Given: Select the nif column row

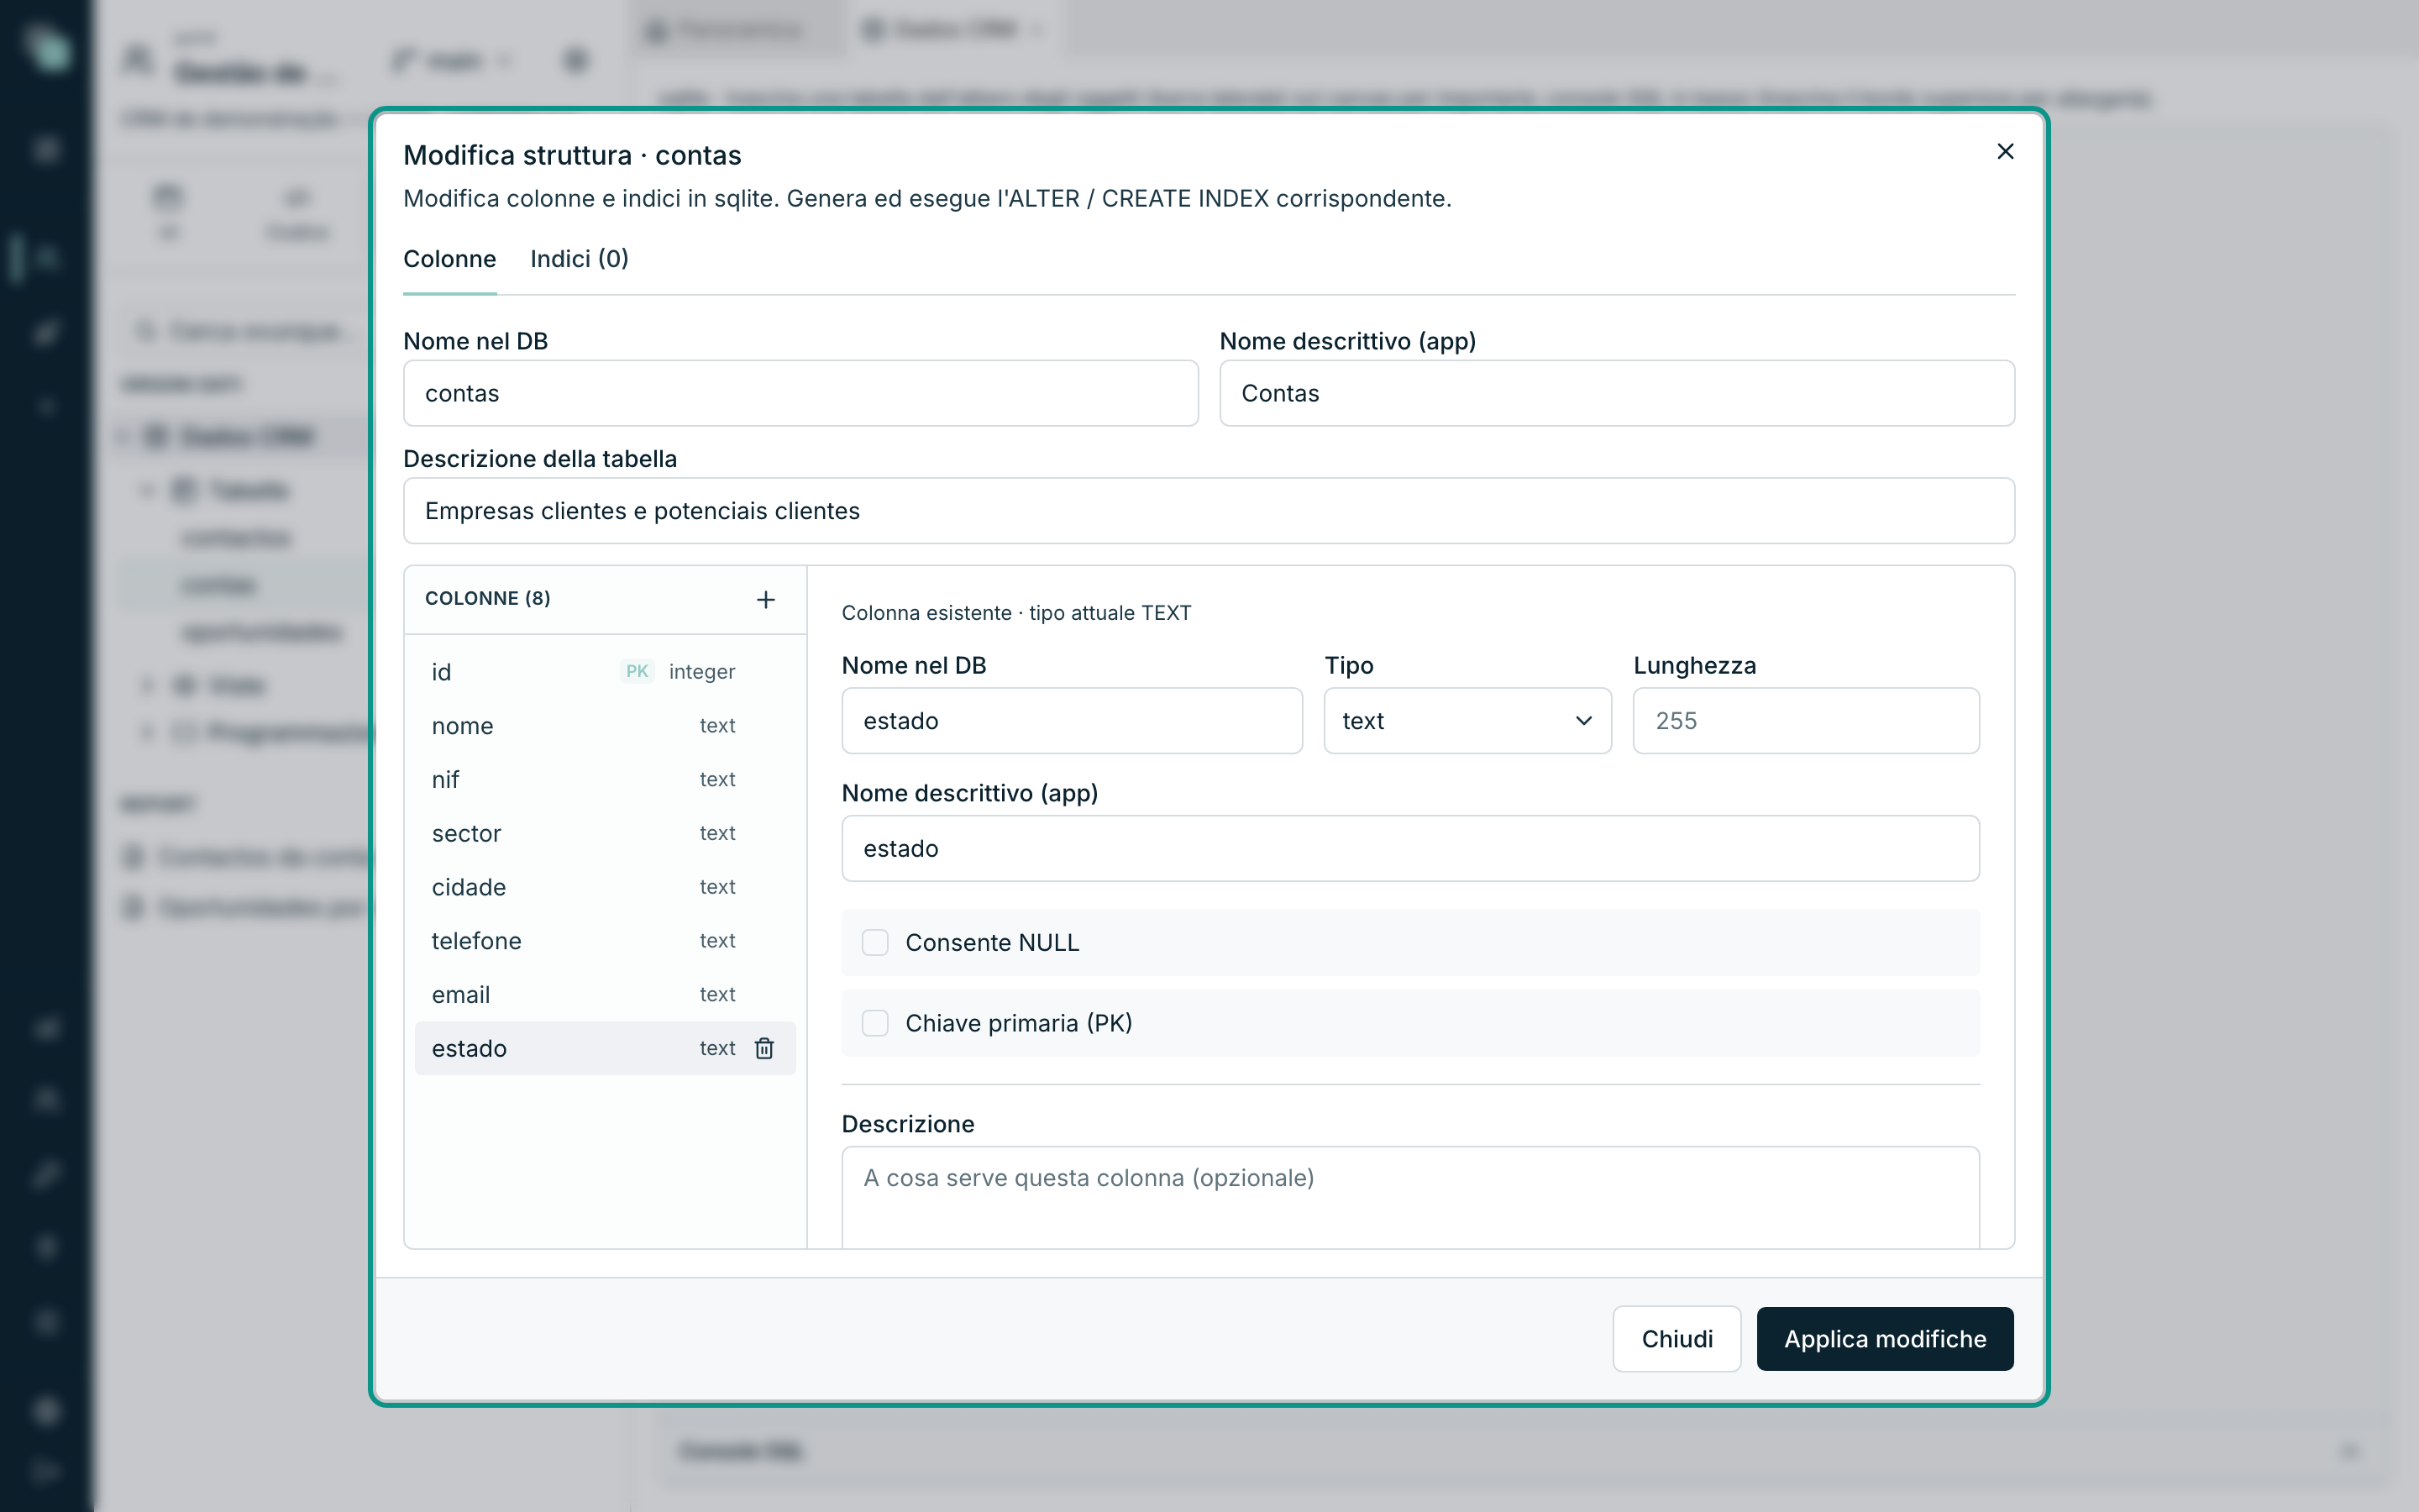Looking at the screenshot, I should [605, 780].
